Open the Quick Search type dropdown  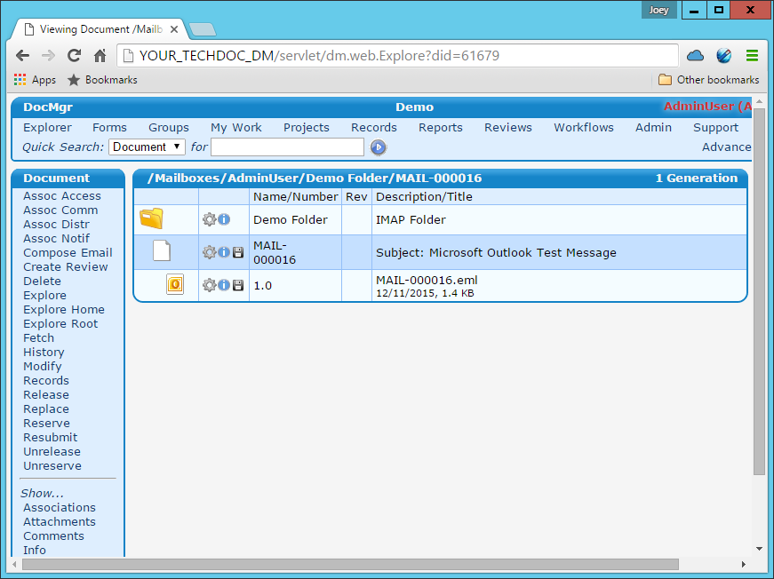(147, 147)
